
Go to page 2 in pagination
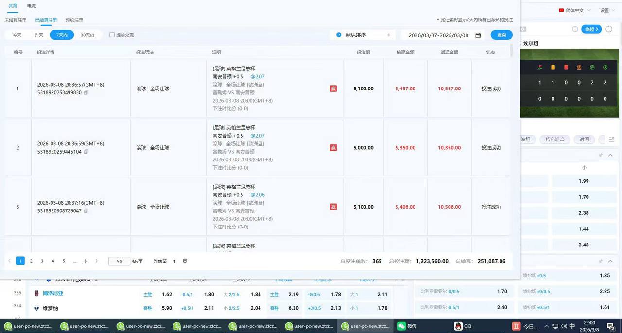(x=31, y=261)
